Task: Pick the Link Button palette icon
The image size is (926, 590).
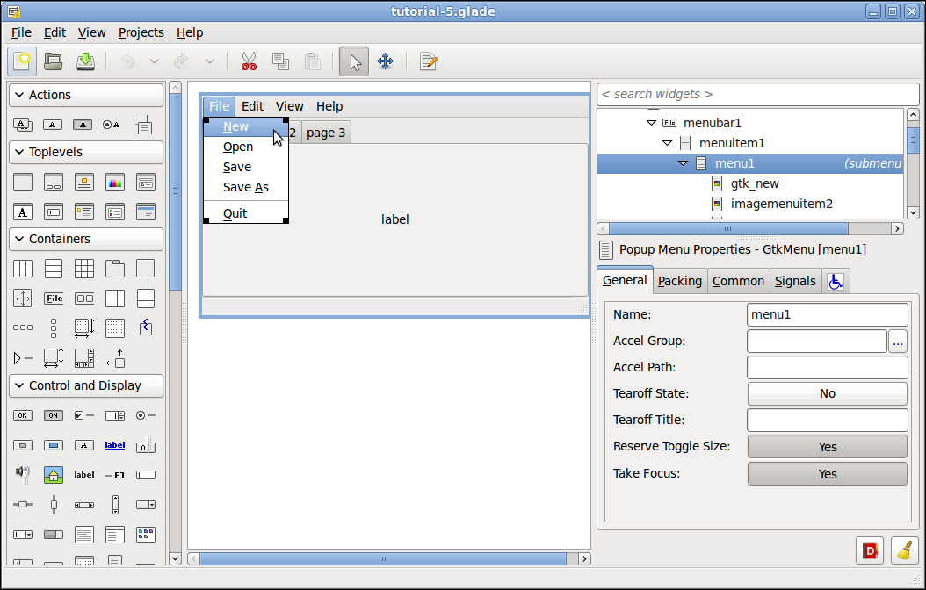Action: (x=115, y=445)
